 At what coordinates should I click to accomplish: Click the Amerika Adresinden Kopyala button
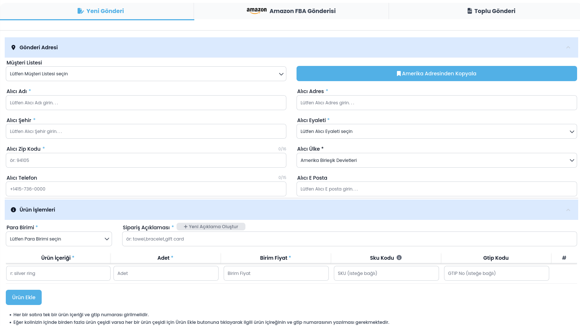tap(436, 74)
